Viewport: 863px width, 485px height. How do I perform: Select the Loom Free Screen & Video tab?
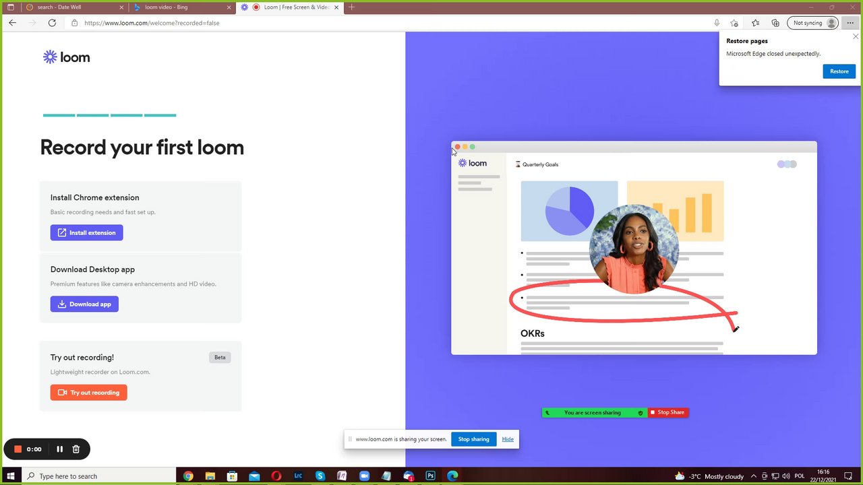pos(290,7)
